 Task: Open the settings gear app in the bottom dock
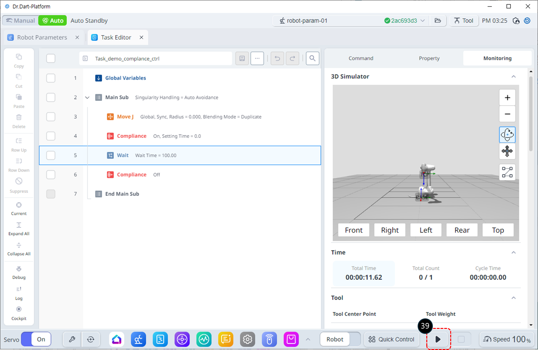(247, 339)
